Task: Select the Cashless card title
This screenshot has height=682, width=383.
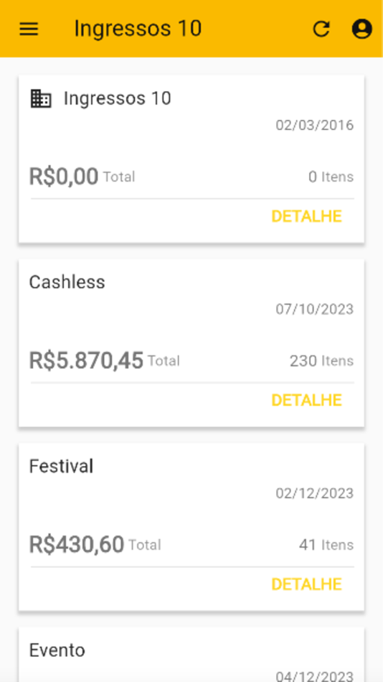Action: pos(67,282)
